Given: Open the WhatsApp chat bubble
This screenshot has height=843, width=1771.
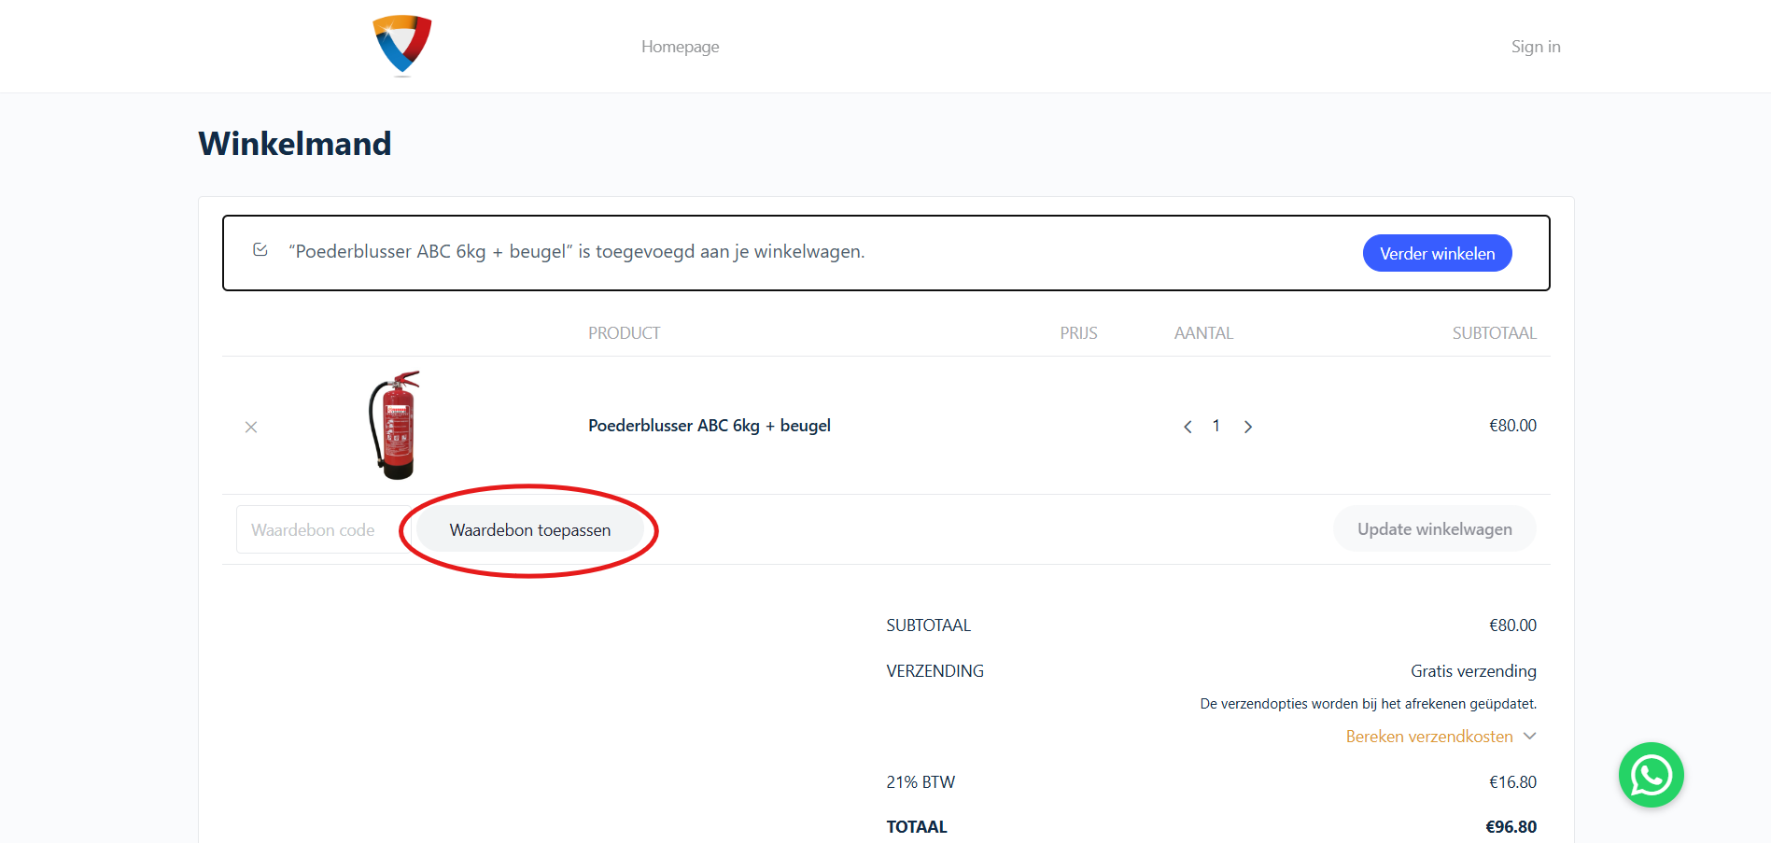Looking at the screenshot, I should pos(1651,775).
